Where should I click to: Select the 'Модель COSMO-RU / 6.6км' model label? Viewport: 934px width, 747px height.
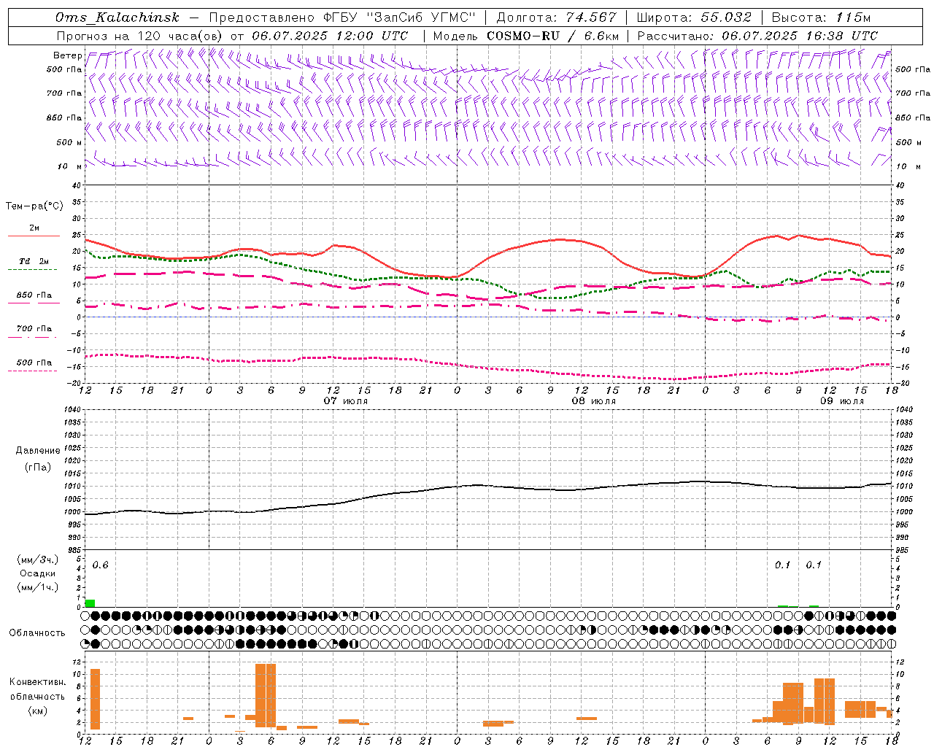[526, 36]
